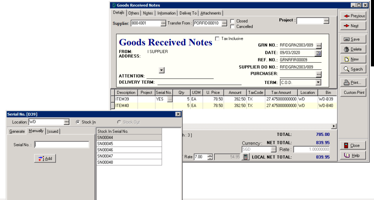Viewport: 374px width, 200px height.
Task: Expand the TERM dropdown showing C.O.D.
Action: pyautogui.click(x=318, y=82)
